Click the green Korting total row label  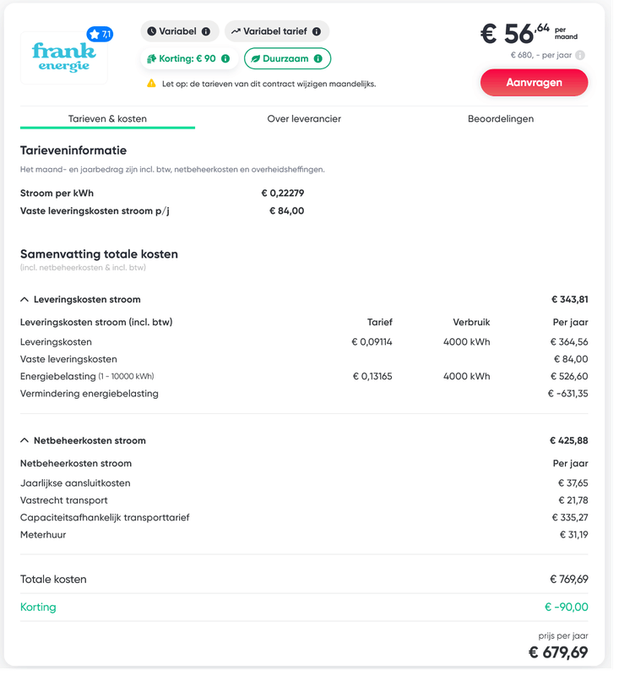(x=38, y=607)
